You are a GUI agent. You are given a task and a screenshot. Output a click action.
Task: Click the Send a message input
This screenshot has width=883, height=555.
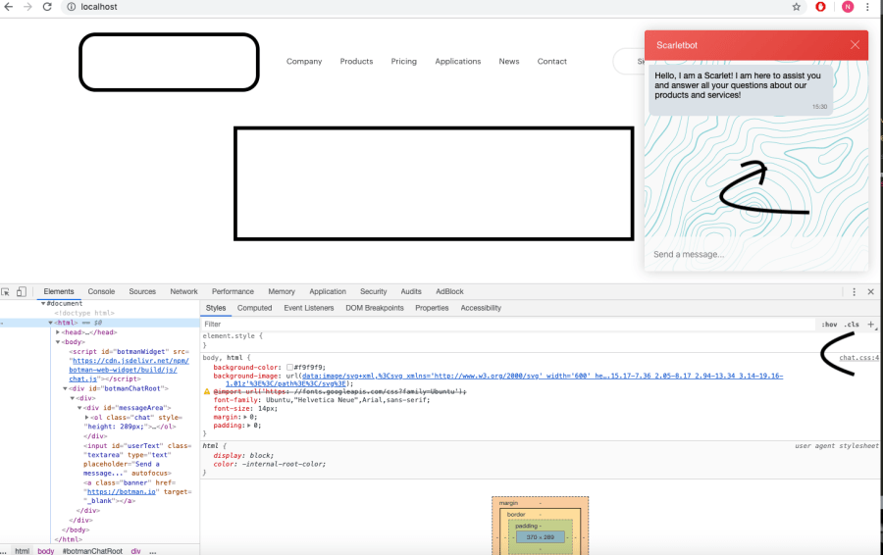[x=754, y=254]
